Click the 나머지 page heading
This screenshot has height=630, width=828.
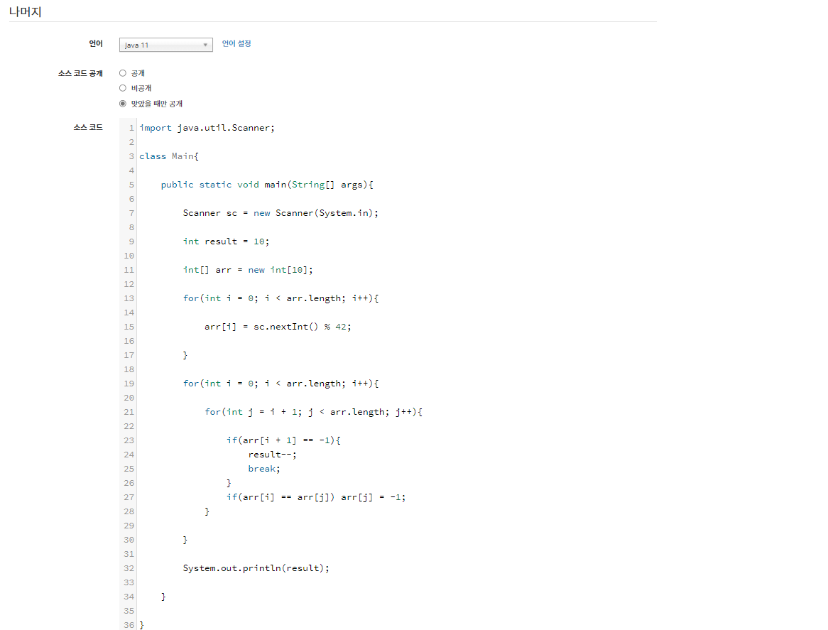pyautogui.click(x=26, y=11)
